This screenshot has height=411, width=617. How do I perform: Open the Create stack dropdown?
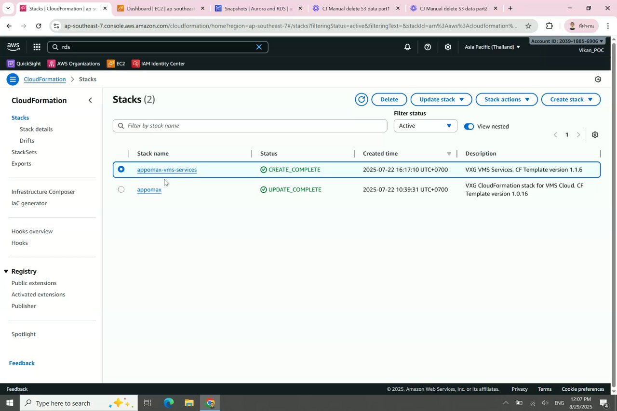coord(571,99)
